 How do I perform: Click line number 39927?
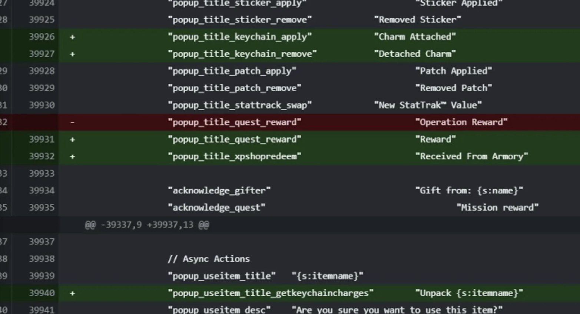click(42, 54)
